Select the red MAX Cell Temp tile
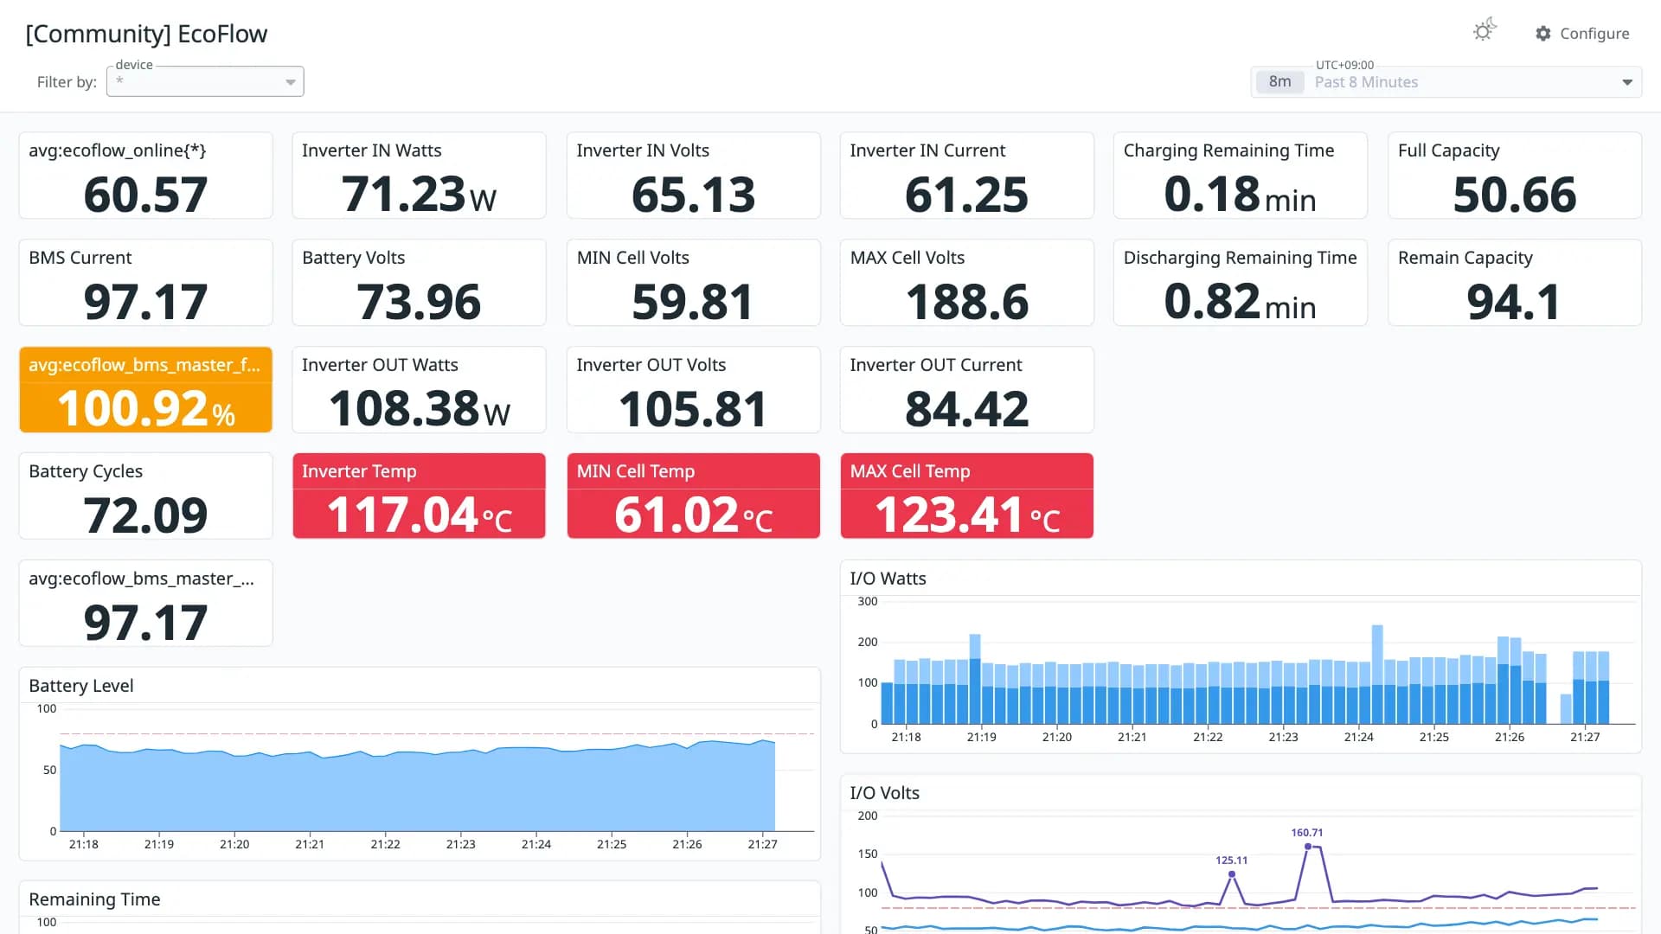Image resolution: width=1661 pixels, height=934 pixels. [x=966, y=496]
